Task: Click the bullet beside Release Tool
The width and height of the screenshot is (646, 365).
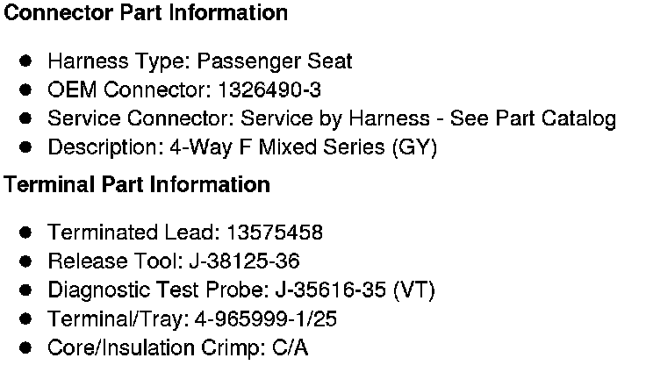Action: [x=26, y=261]
